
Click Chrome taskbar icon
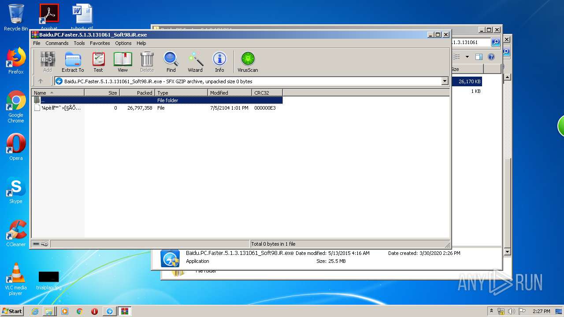[x=80, y=311]
